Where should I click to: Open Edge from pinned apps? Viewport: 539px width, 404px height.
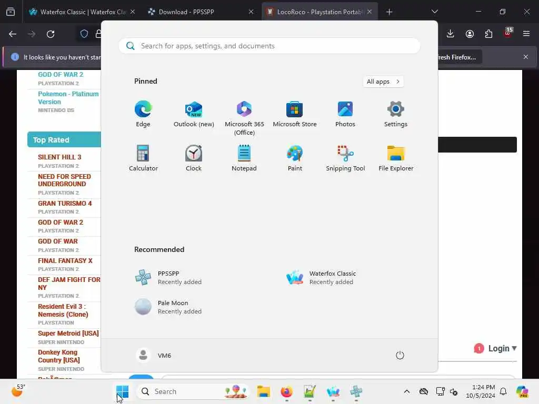[143, 114]
